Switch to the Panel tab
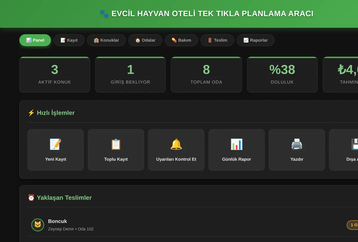 click(35, 40)
